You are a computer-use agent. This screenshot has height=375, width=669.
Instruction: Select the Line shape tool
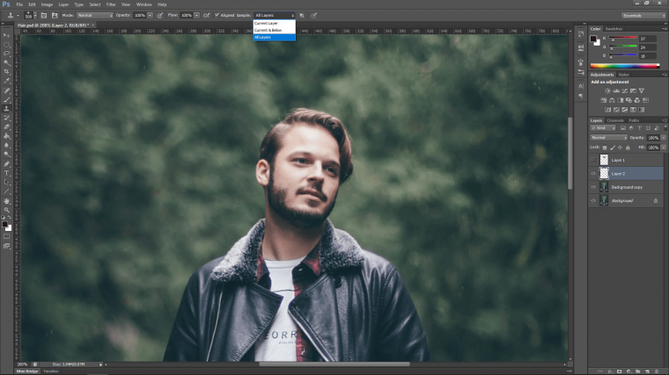pos(6,191)
